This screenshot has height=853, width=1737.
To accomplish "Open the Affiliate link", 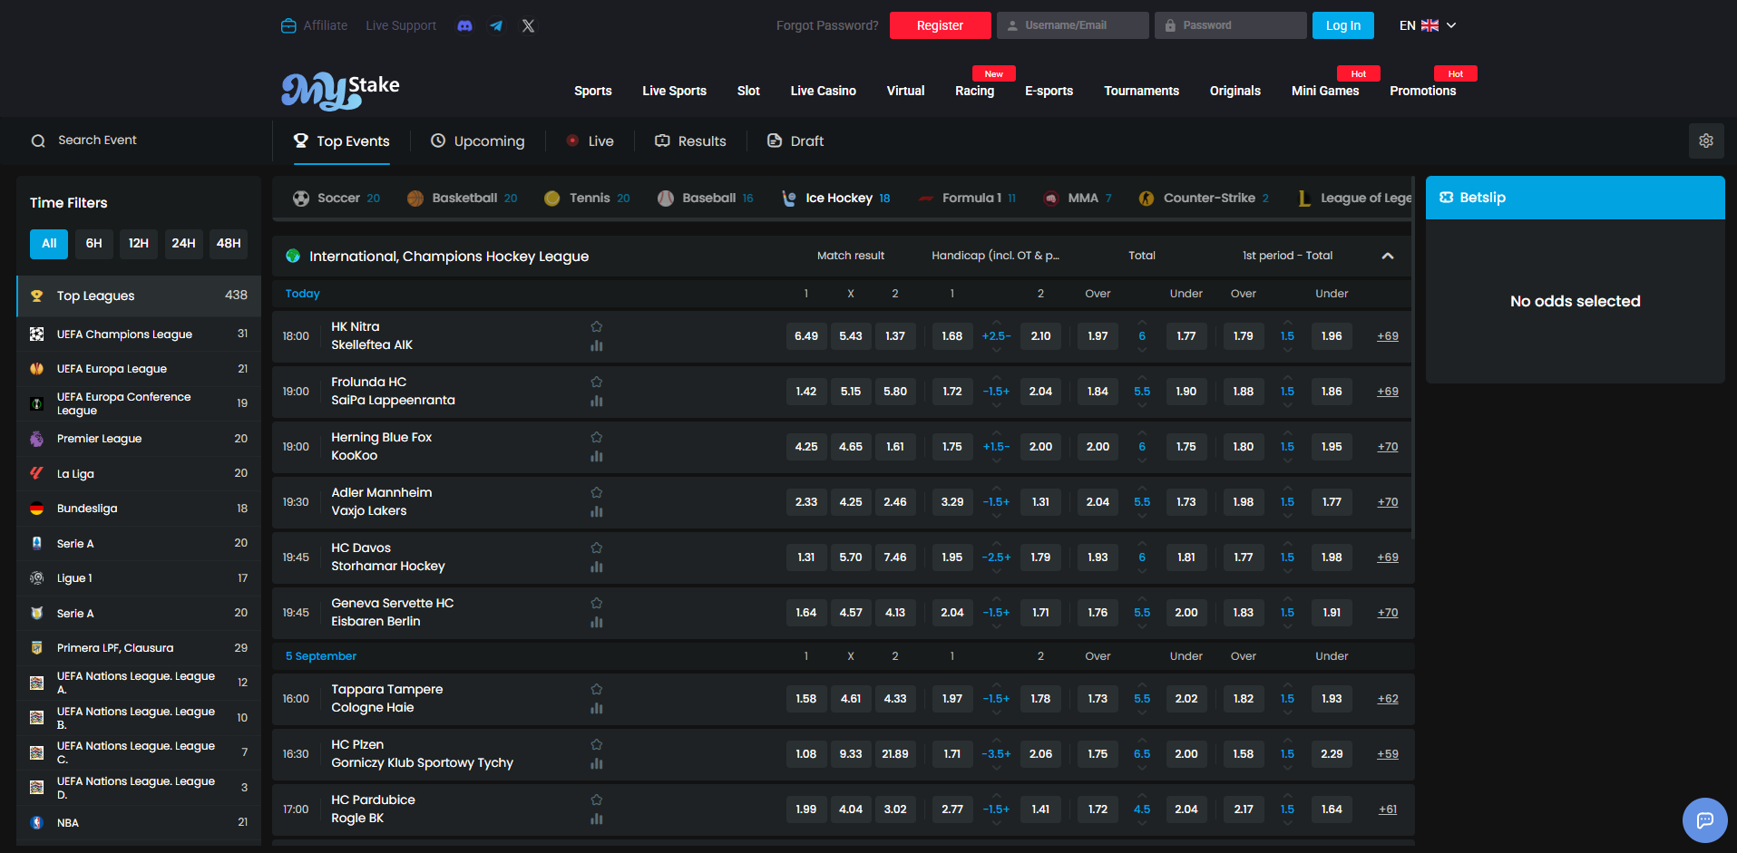I will tap(315, 25).
